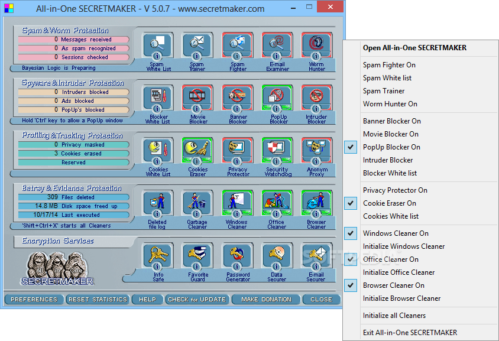The image size is (499, 341).
Task: Choose Spam Trainer from tray menu
Action: (420, 91)
